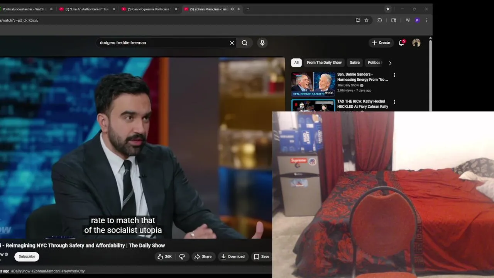Like the video with 26K likes
This screenshot has height=278, width=494.
coord(164,256)
